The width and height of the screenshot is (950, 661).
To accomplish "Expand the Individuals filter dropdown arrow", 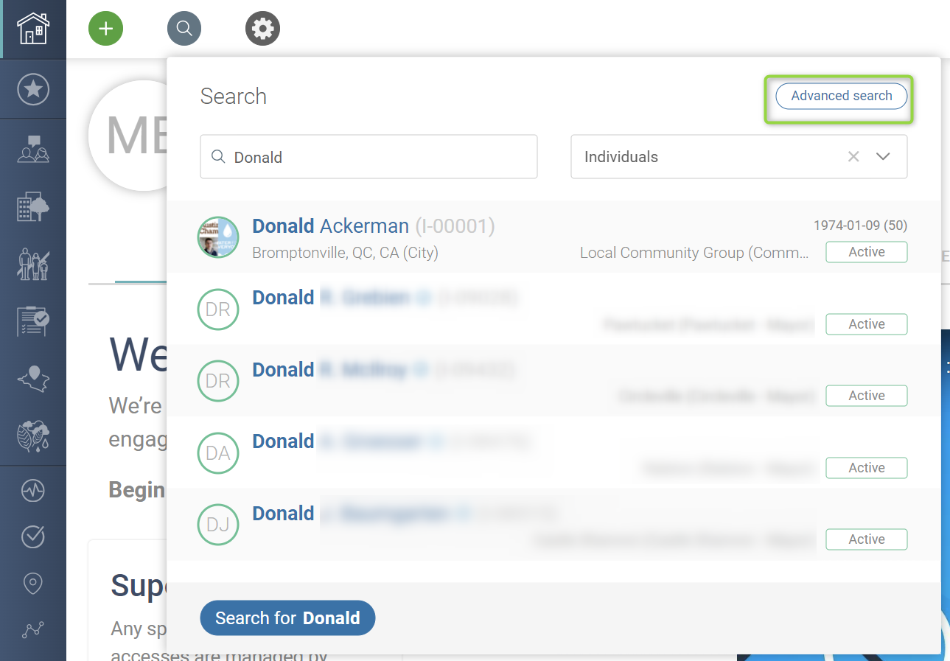I will 883,156.
